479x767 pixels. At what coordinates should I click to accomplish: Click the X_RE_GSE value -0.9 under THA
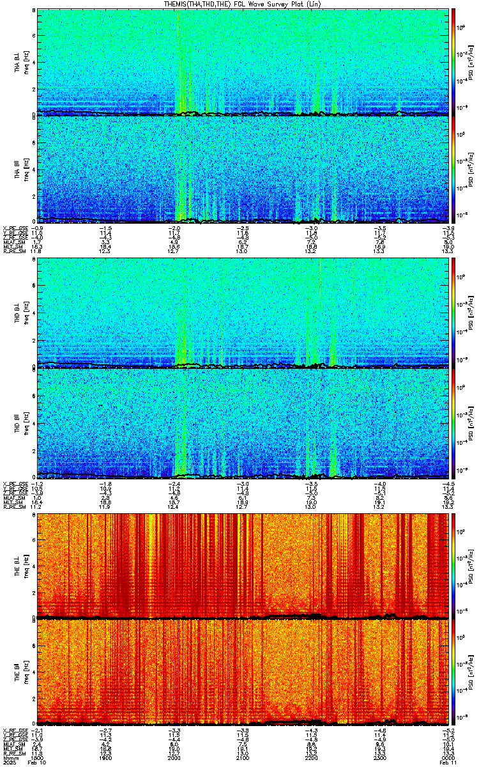[x=36, y=227]
